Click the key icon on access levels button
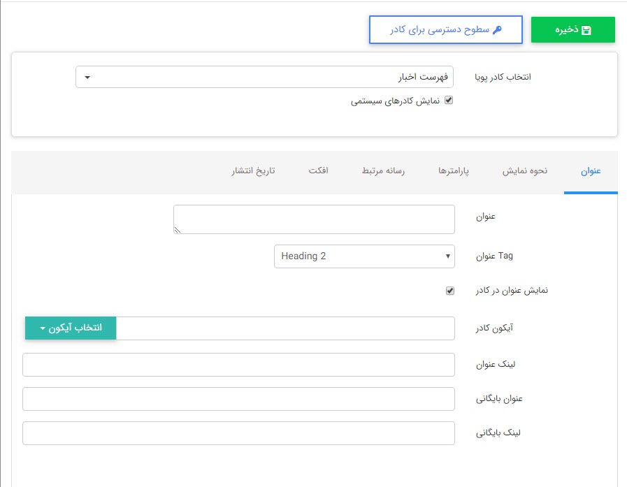 (499, 29)
